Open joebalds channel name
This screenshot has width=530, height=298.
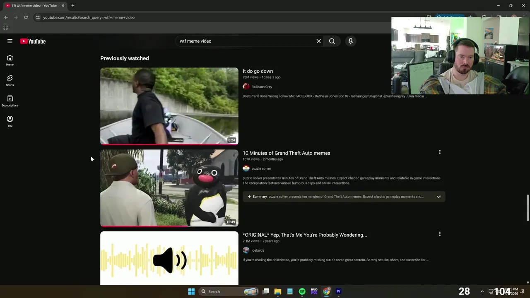tap(258, 250)
